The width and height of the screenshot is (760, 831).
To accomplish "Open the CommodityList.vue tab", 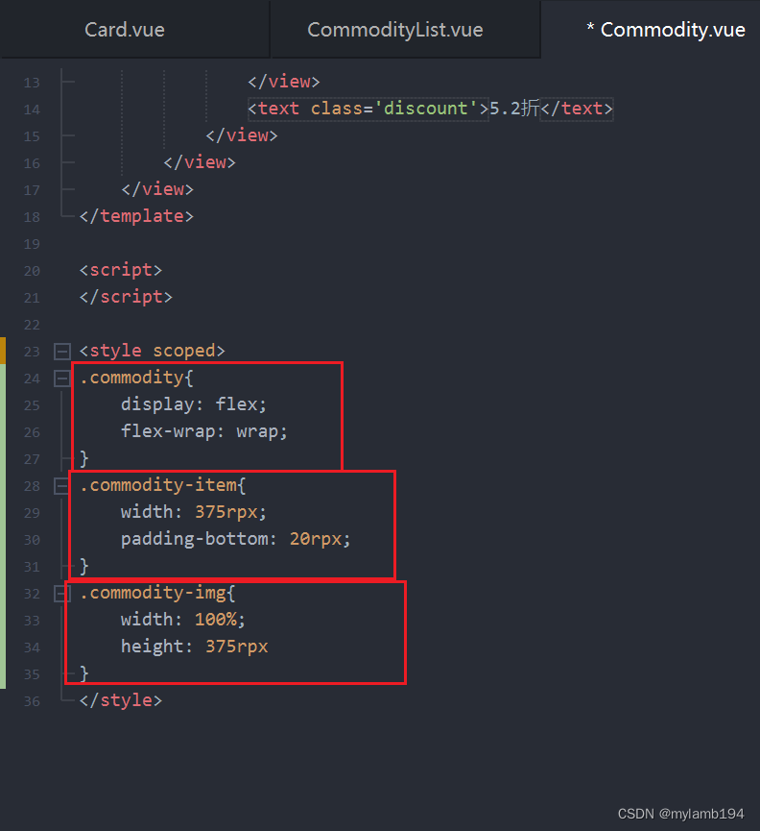I will click(394, 30).
